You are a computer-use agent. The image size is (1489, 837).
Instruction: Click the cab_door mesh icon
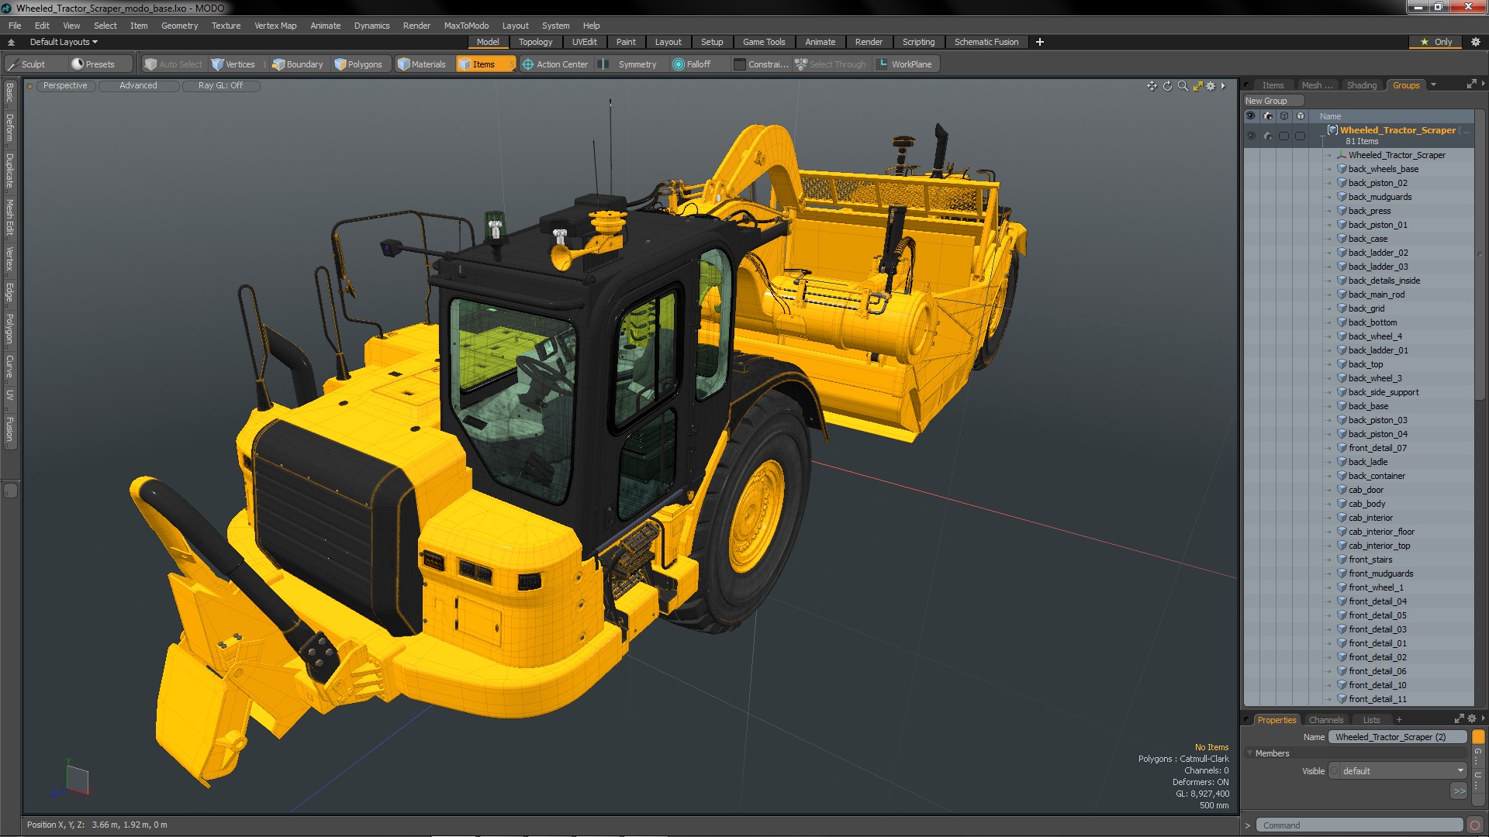click(x=1342, y=490)
